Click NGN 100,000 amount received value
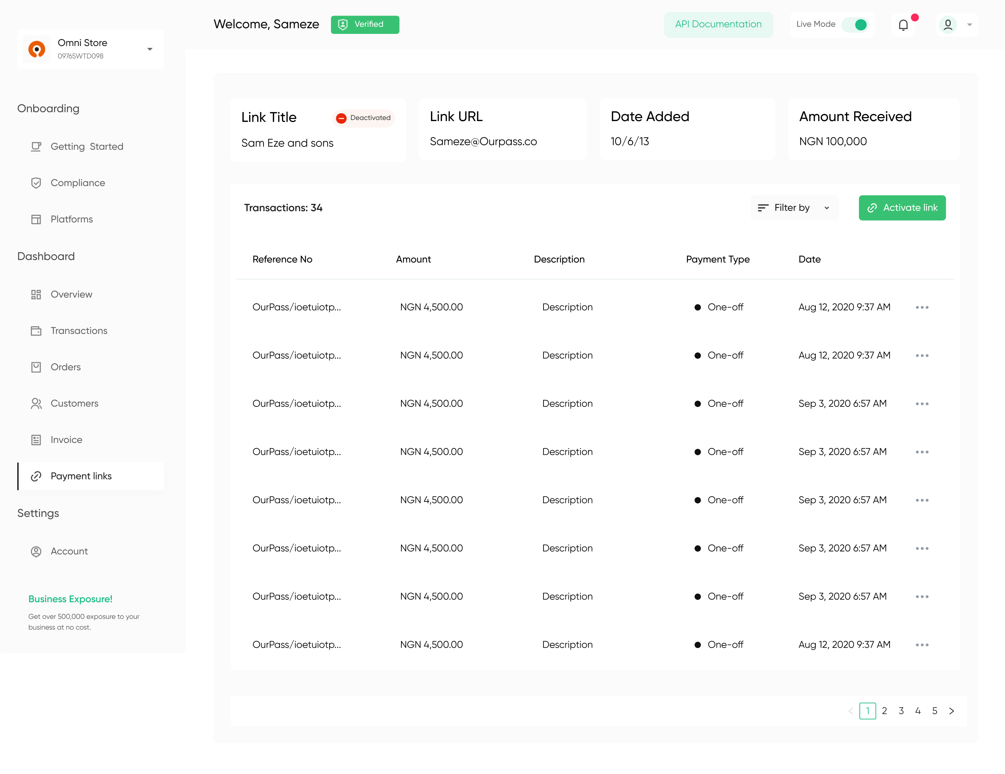The width and height of the screenshot is (1005, 774). [832, 141]
